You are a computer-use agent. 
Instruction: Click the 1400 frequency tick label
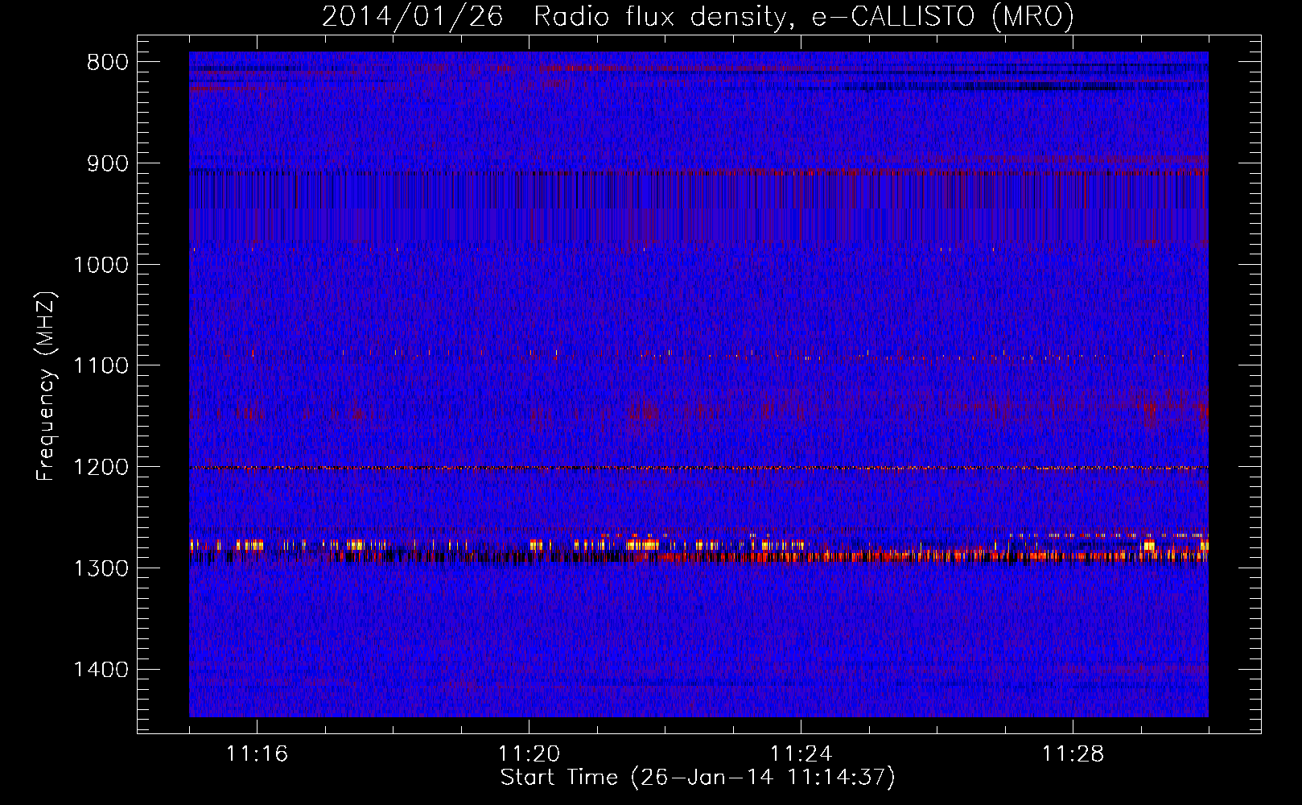click(x=101, y=670)
